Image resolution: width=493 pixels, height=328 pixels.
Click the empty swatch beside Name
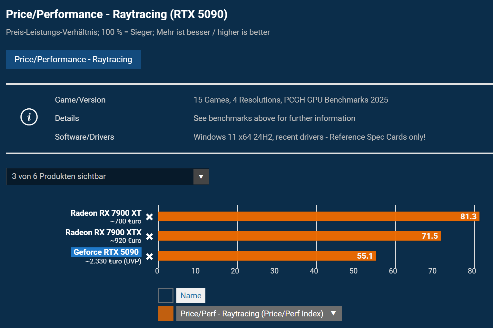coord(166,295)
